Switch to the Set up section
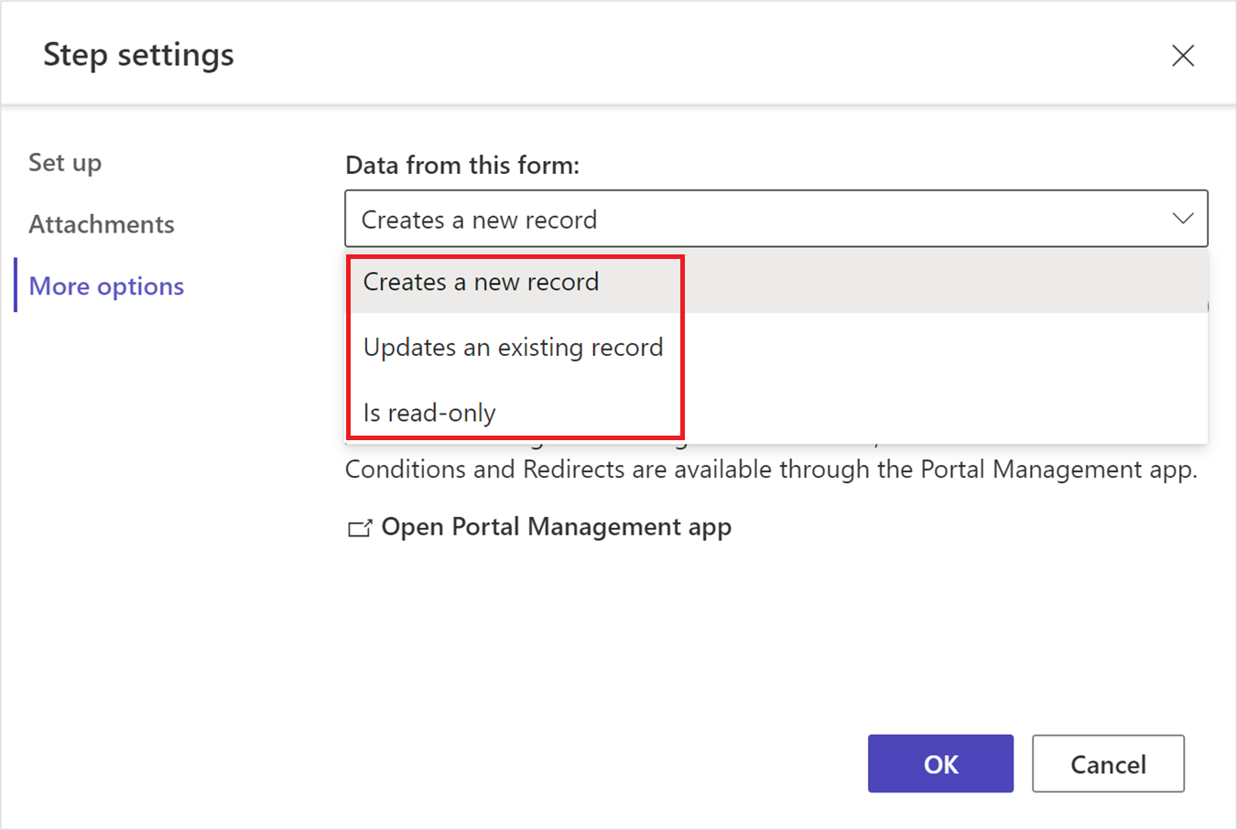Screen dimensions: 1237x830 (x=65, y=162)
